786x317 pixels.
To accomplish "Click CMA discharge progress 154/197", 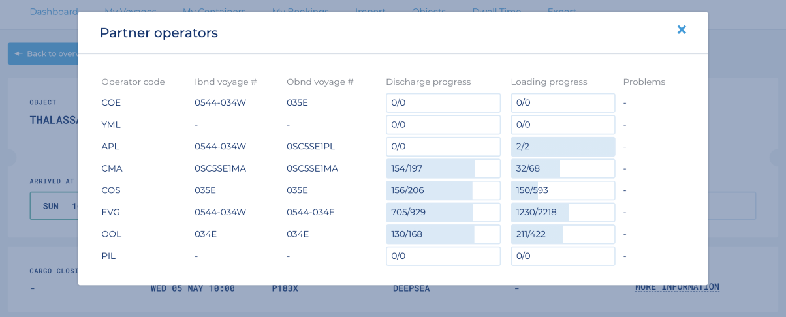I will [443, 168].
